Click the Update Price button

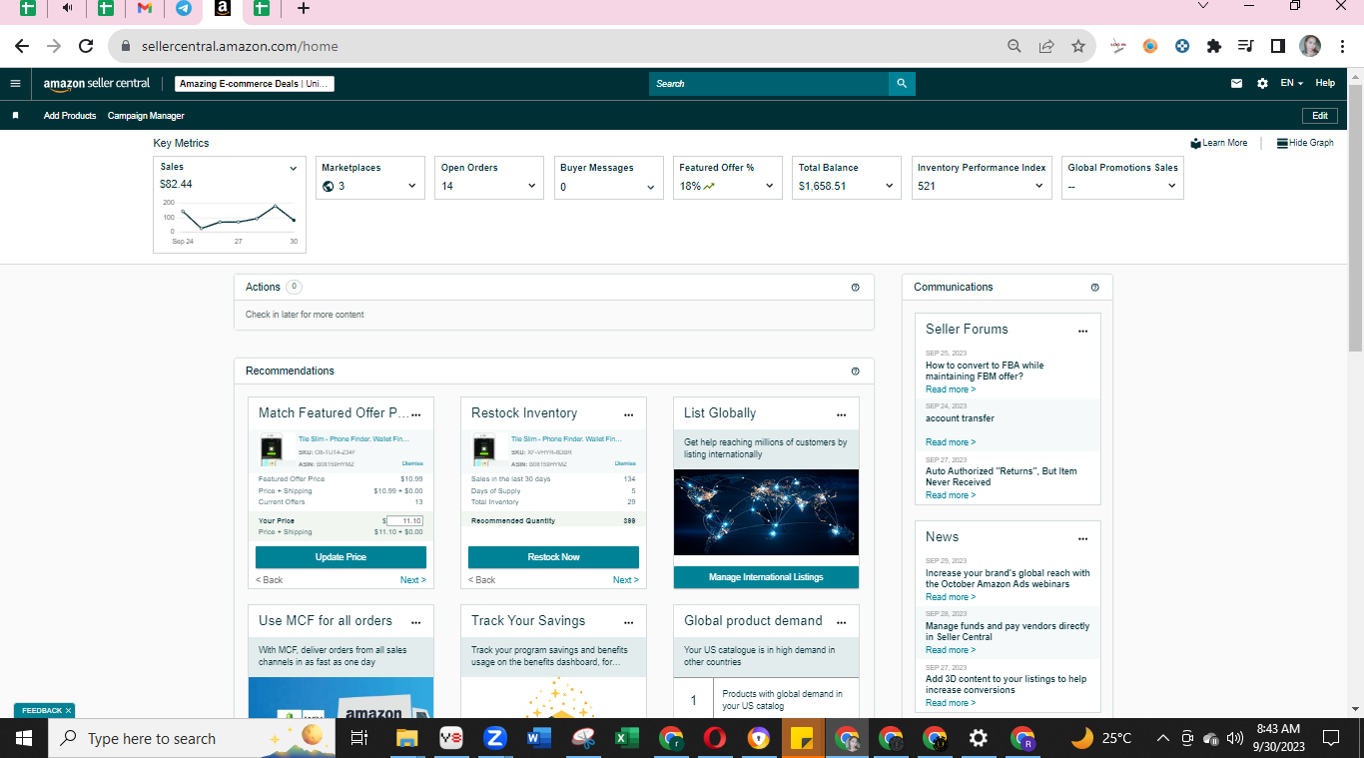point(341,557)
